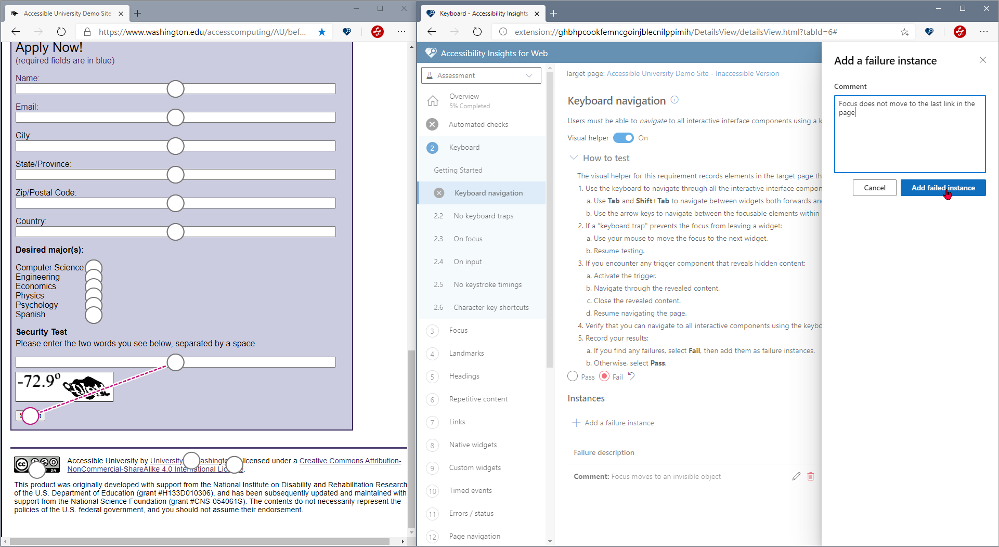Click the Country input field
Viewport: 999px width, 547px height.
(176, 232)
